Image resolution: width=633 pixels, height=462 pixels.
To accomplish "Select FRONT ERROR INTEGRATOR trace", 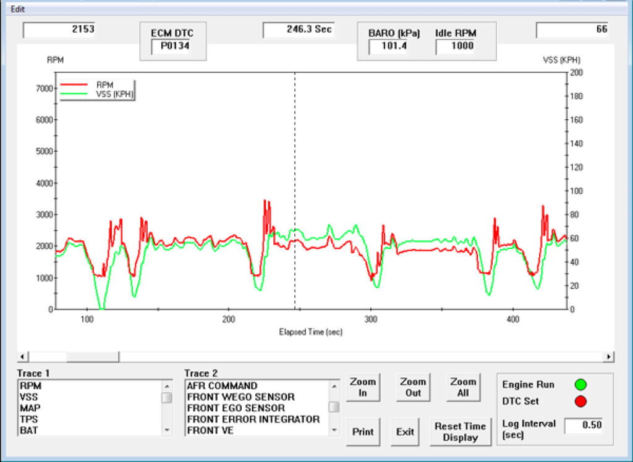I will tap(253, 419).
